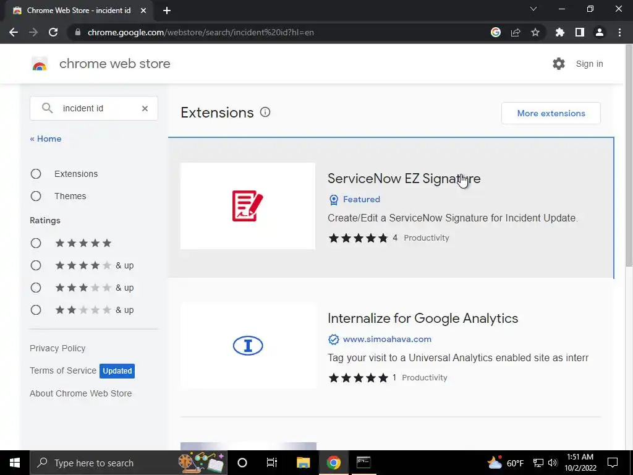
Task: Open the Extensions puzzle icon
Action: coord(560,32)
